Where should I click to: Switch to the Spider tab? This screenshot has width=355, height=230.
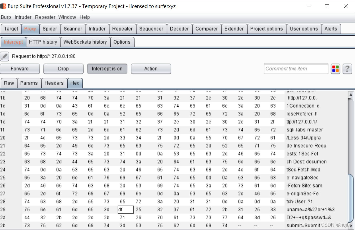[50, 29]
